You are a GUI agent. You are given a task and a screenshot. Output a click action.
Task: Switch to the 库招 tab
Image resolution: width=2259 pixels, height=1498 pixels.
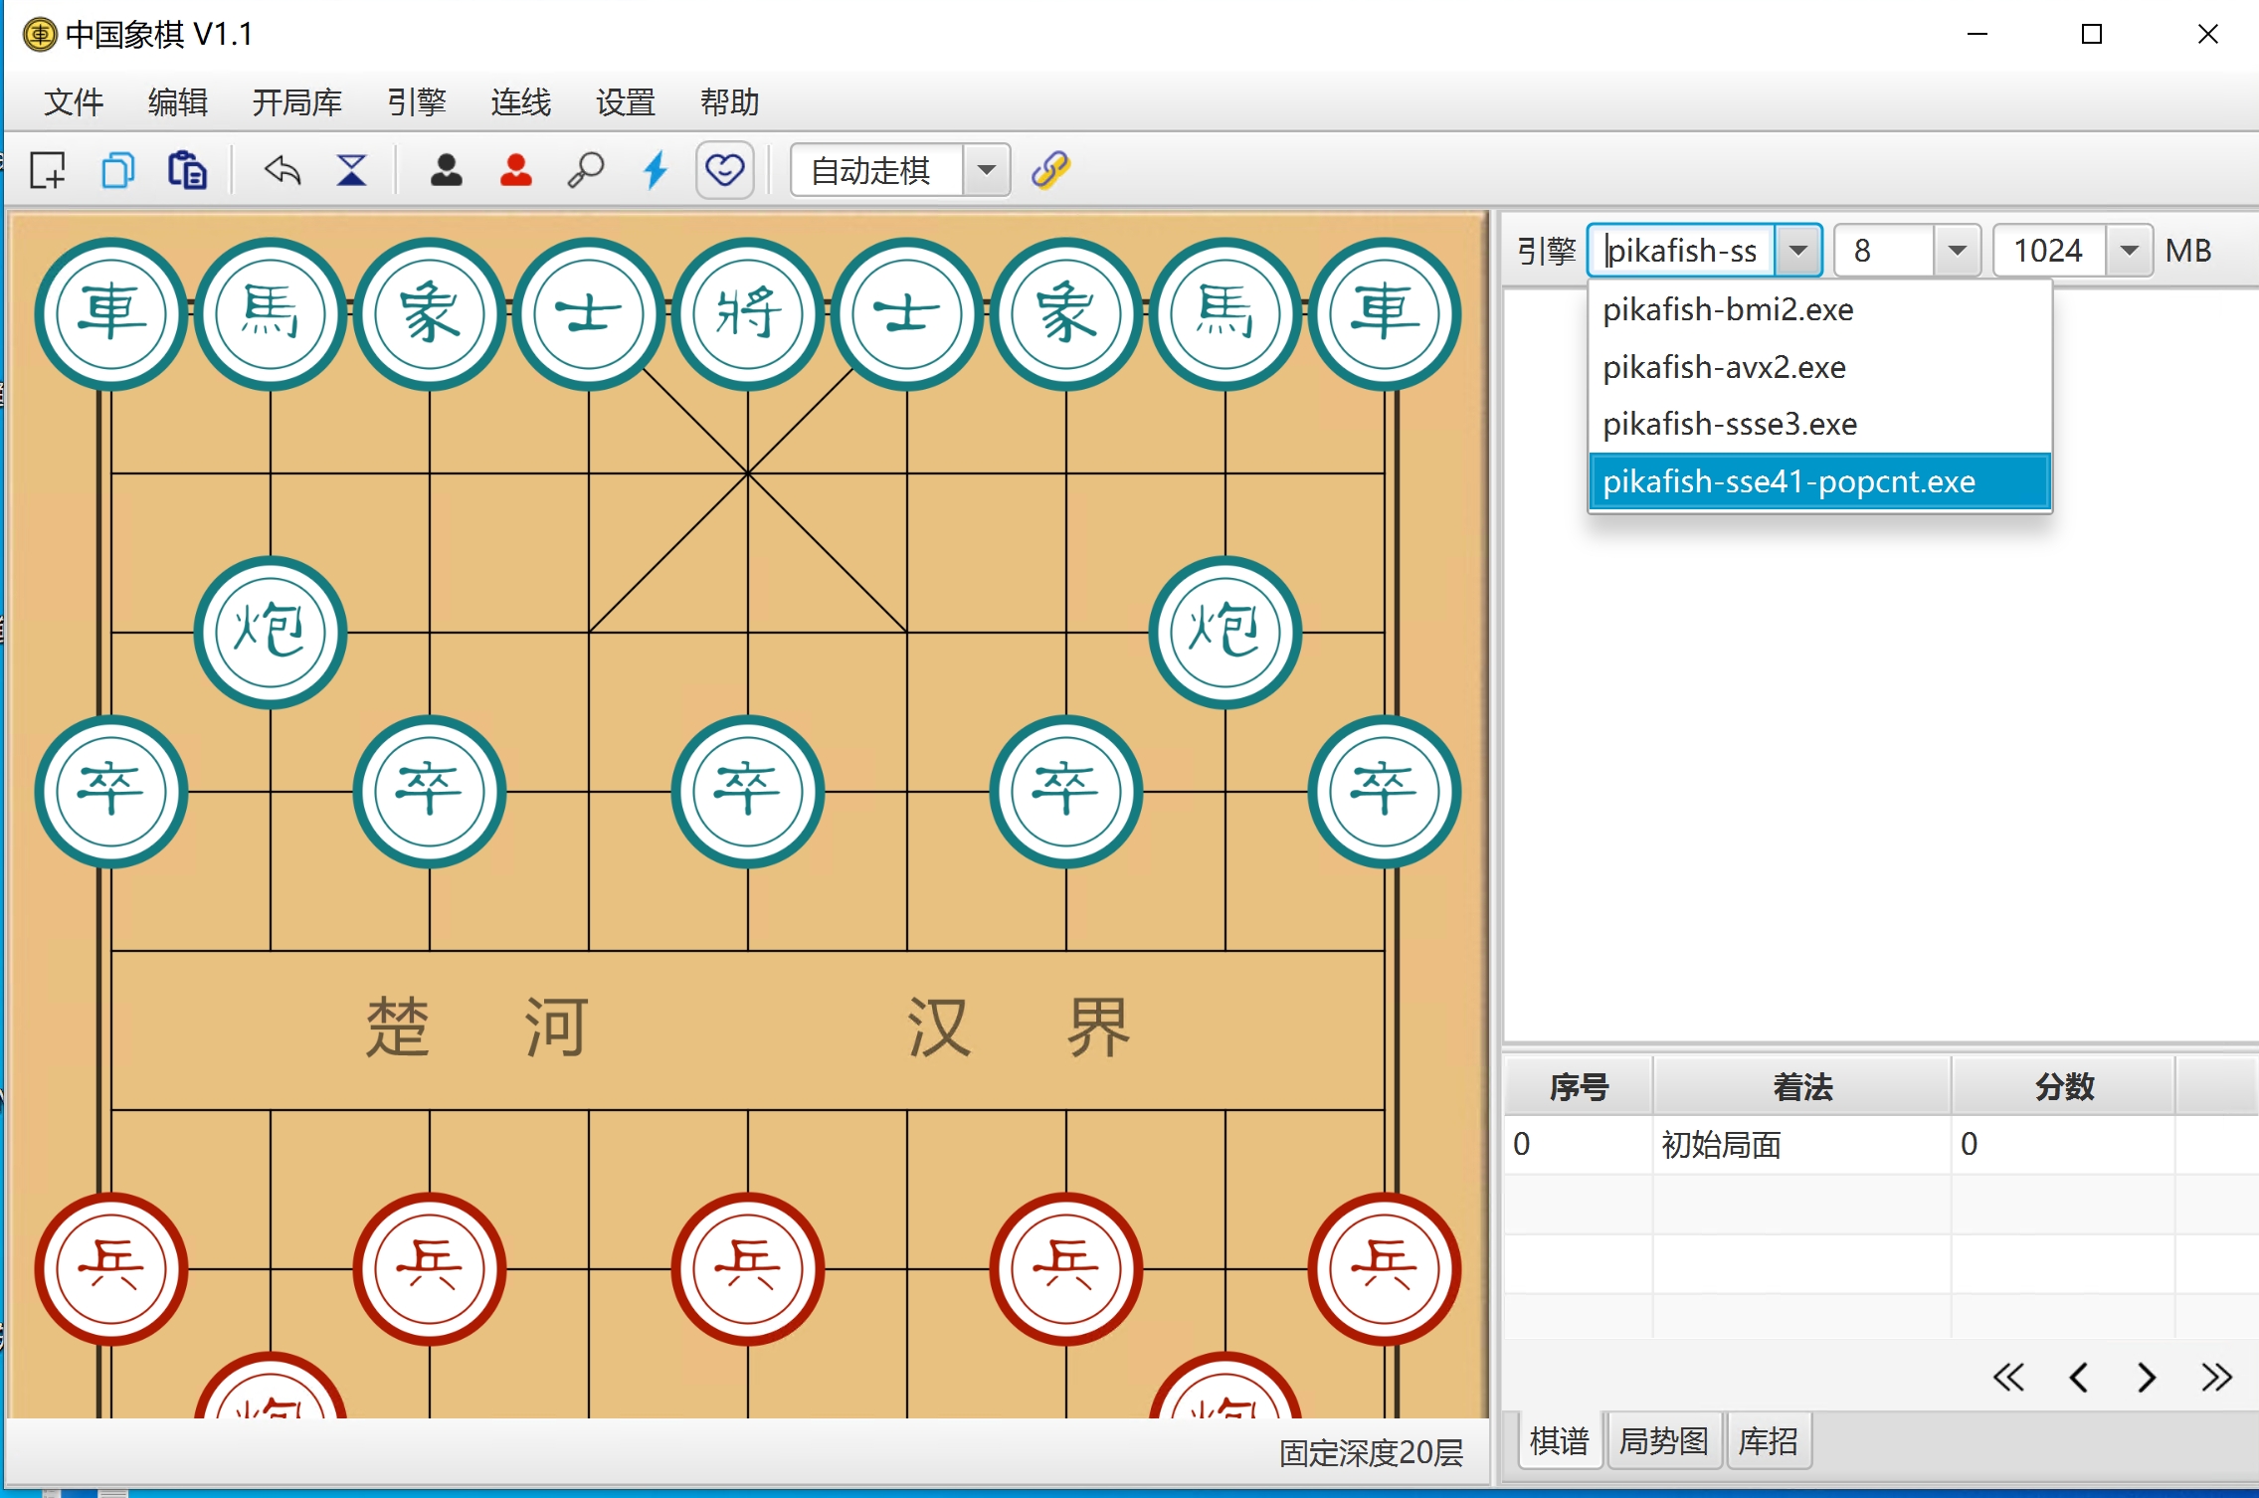(x=1769, y=1440)
